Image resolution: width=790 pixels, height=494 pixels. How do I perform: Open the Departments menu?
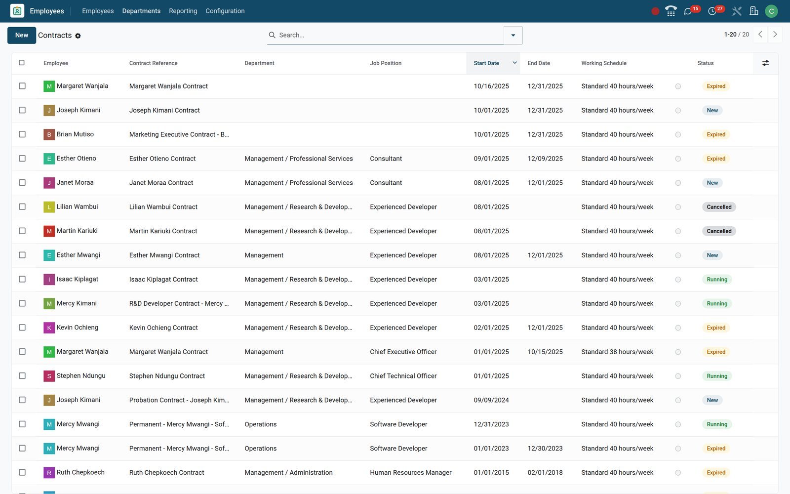pyautogui.click(x=141, y=11)
